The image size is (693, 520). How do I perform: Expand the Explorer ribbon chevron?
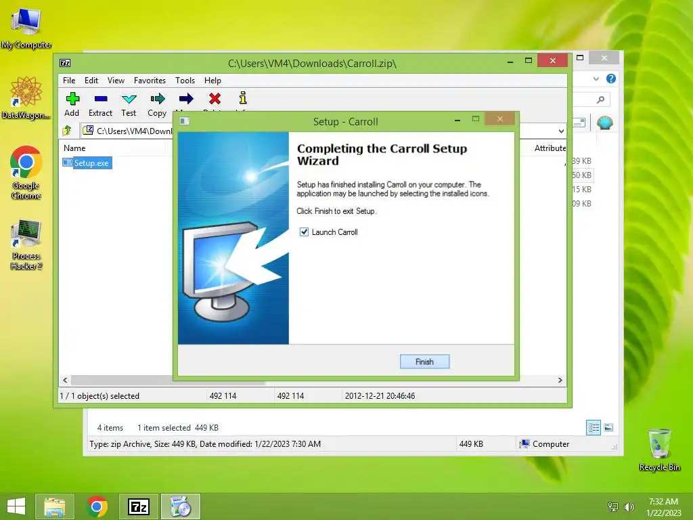[x=596, y=79]
